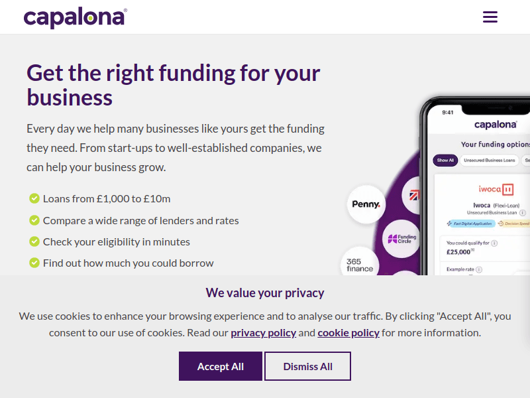Click the green check beside Compare lenders
Image resolution: width=530 pixels, height=398 pixels.
[34, 220]
